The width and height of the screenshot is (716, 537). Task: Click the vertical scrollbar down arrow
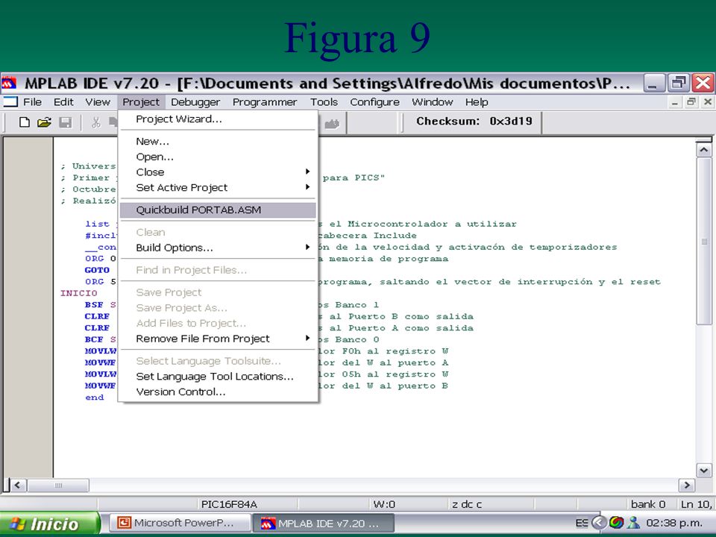pyautogui.click(x=703, y=470)
